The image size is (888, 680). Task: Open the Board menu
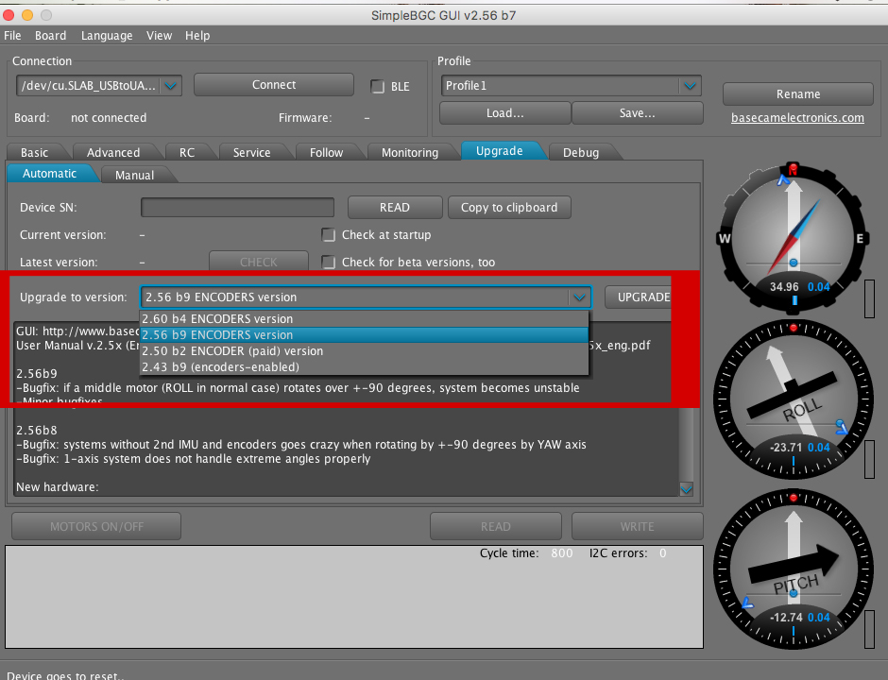click(x=50, y=36)
